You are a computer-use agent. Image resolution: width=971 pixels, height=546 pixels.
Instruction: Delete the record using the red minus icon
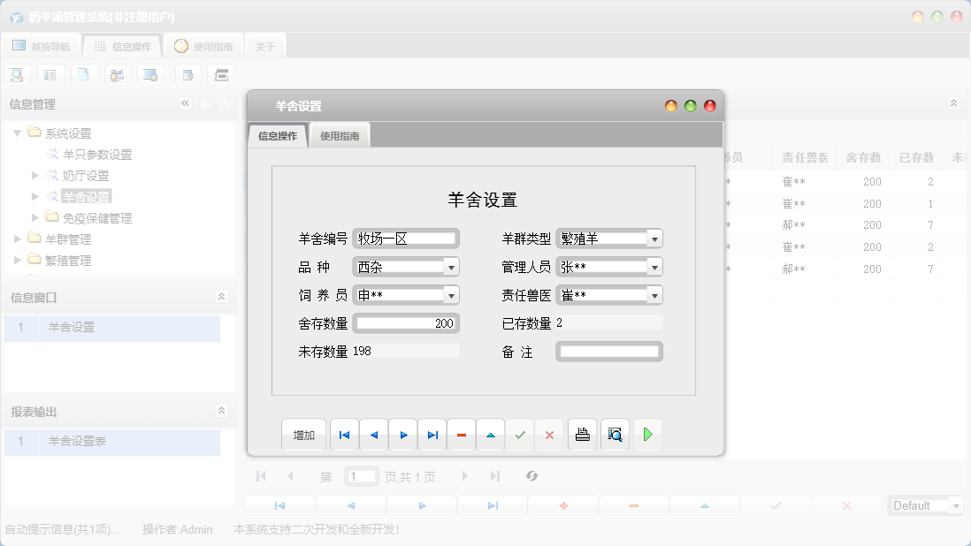[461, 435]
